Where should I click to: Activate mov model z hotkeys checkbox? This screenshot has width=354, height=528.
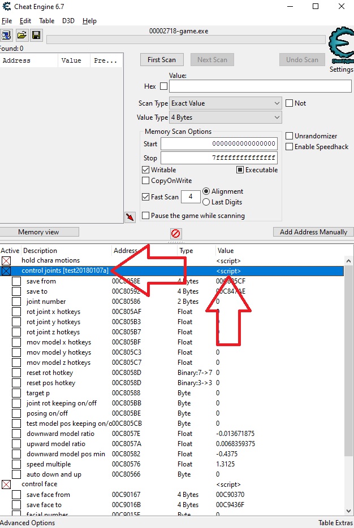coord(16,363)
